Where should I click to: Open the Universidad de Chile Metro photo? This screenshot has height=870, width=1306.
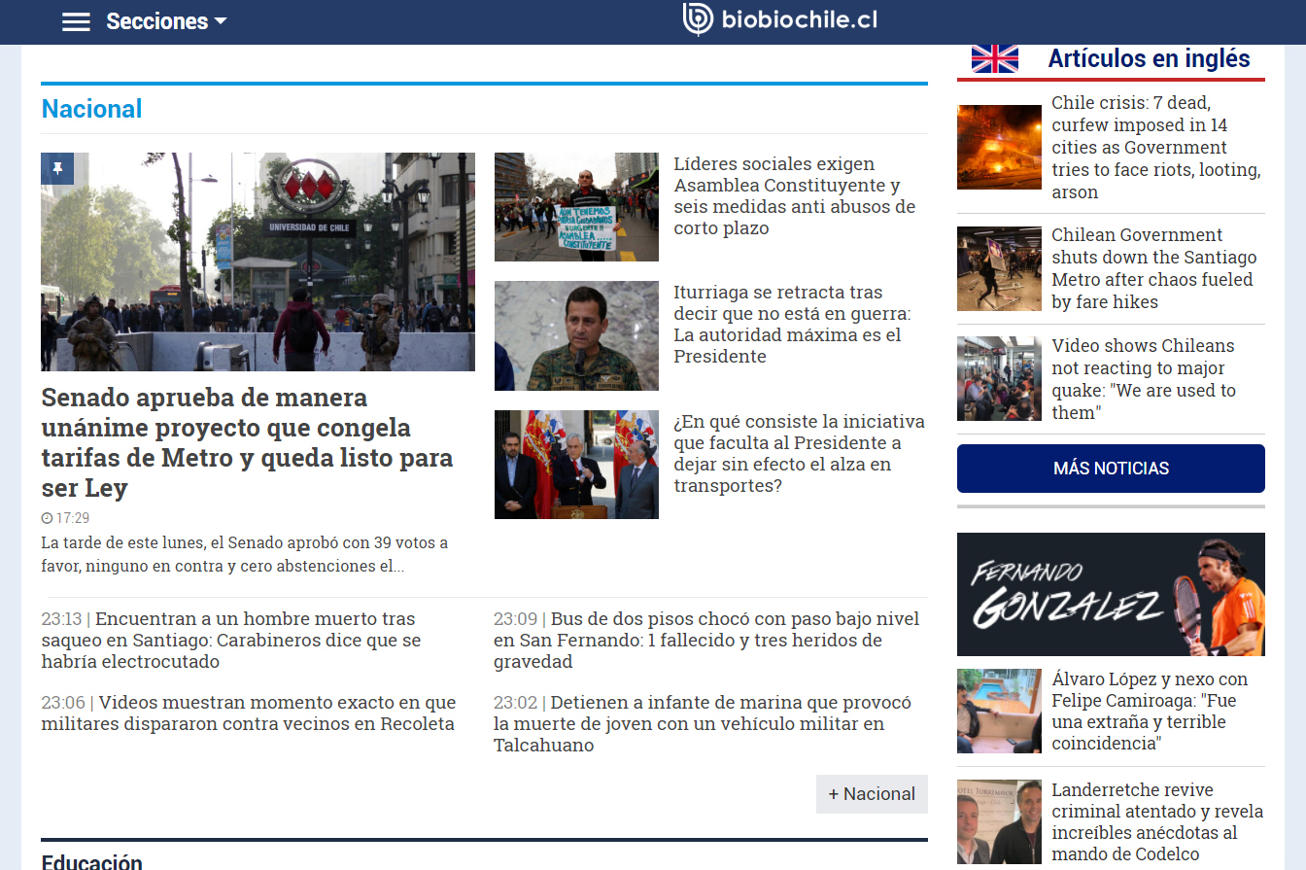point(258,261)
